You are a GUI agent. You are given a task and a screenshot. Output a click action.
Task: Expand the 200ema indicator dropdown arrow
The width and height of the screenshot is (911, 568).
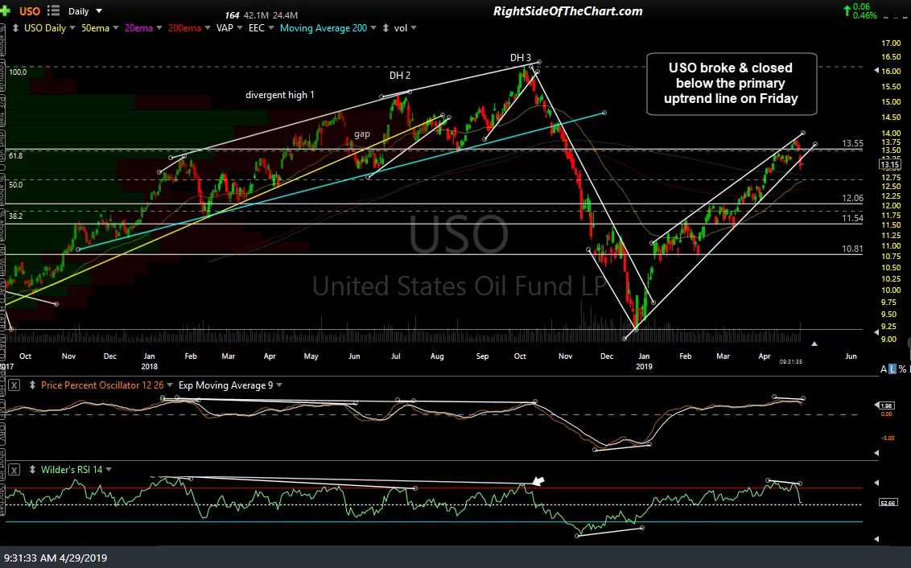point(208,28)
